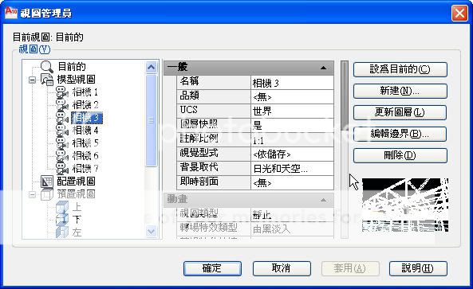Click the properties panel vertical scrollbar
473x289 pixels.
(x=345, y=150)
